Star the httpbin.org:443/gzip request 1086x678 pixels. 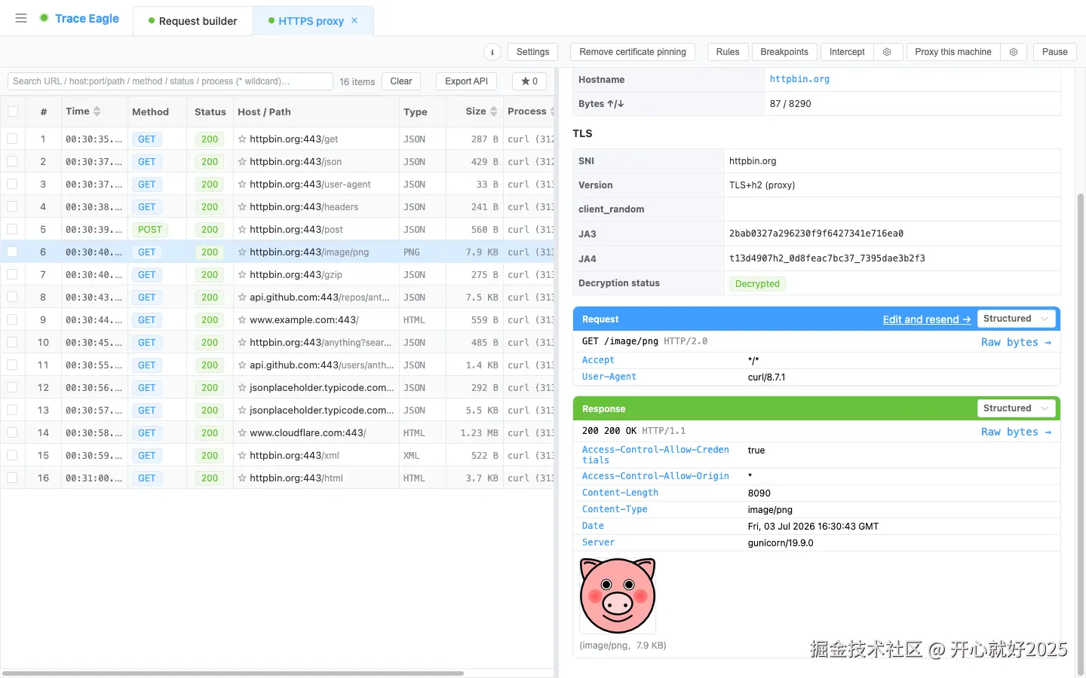pos(242,275)
